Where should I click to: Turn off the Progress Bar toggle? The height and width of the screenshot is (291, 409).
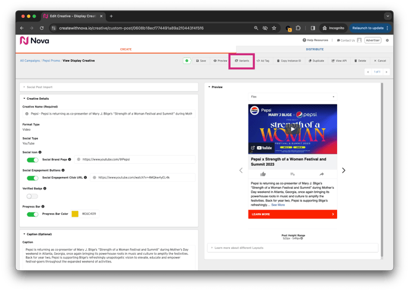click(x=32, y=214)
